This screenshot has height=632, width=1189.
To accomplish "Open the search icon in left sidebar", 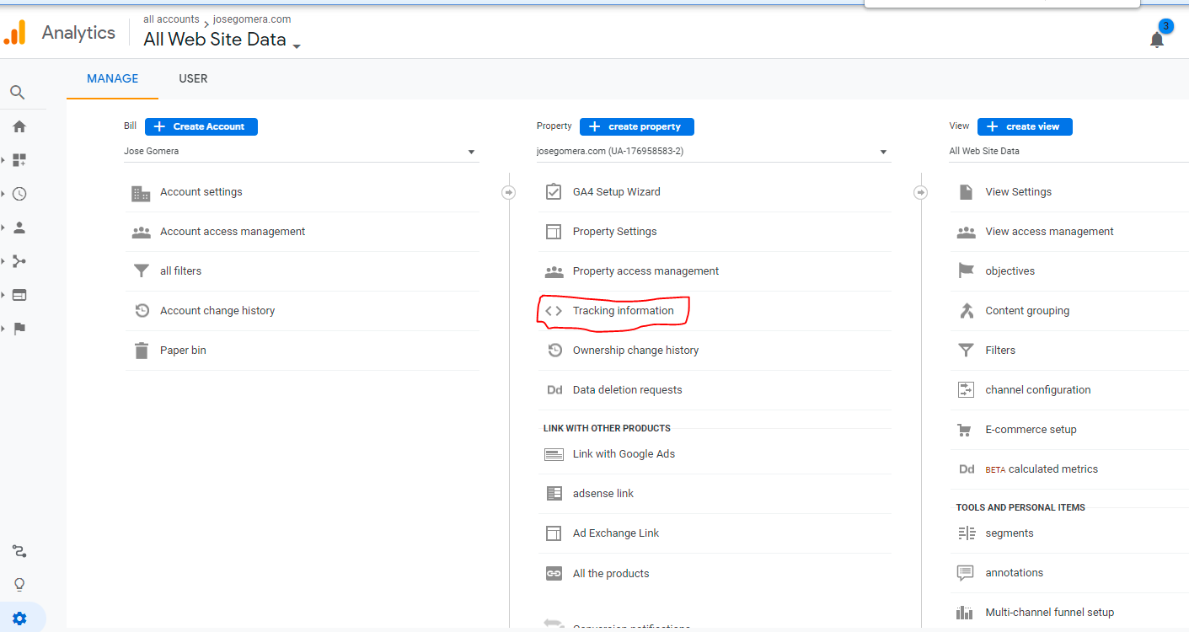I will pyautogui.click(x=18, y=93).
